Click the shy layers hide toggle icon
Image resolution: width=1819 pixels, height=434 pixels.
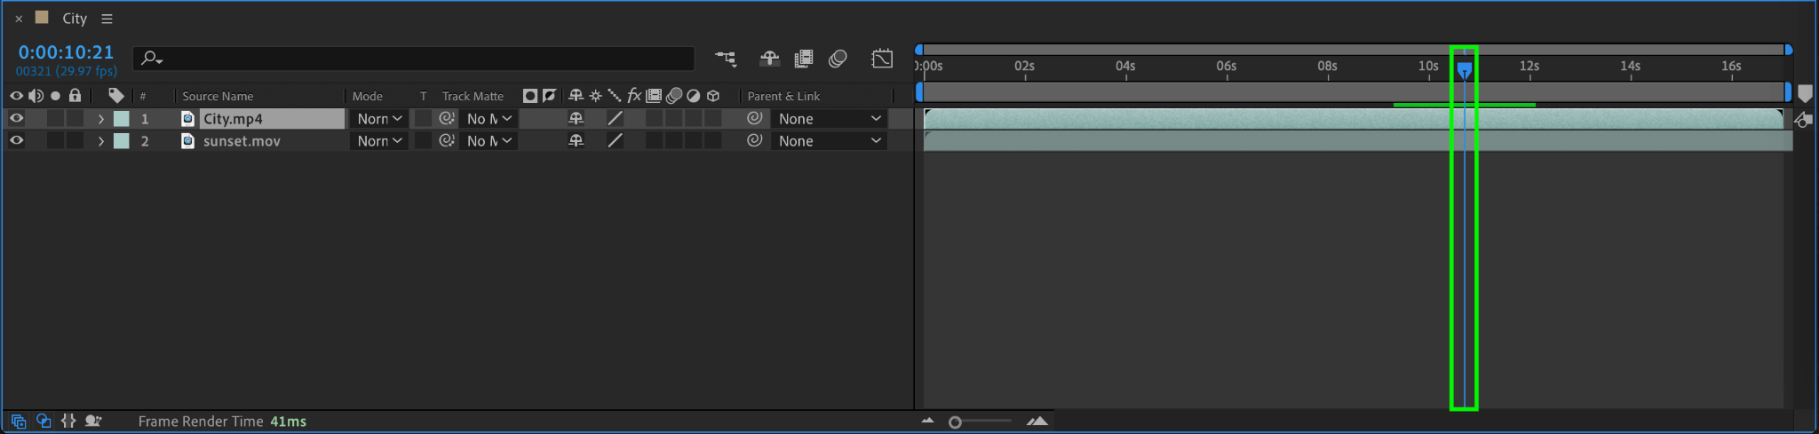click(x=769, y=59)
